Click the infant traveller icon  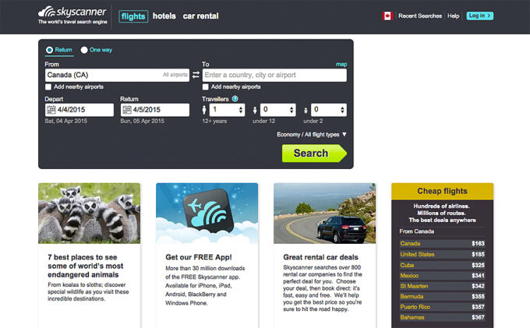pyautogui.click(x=306, y=111)
